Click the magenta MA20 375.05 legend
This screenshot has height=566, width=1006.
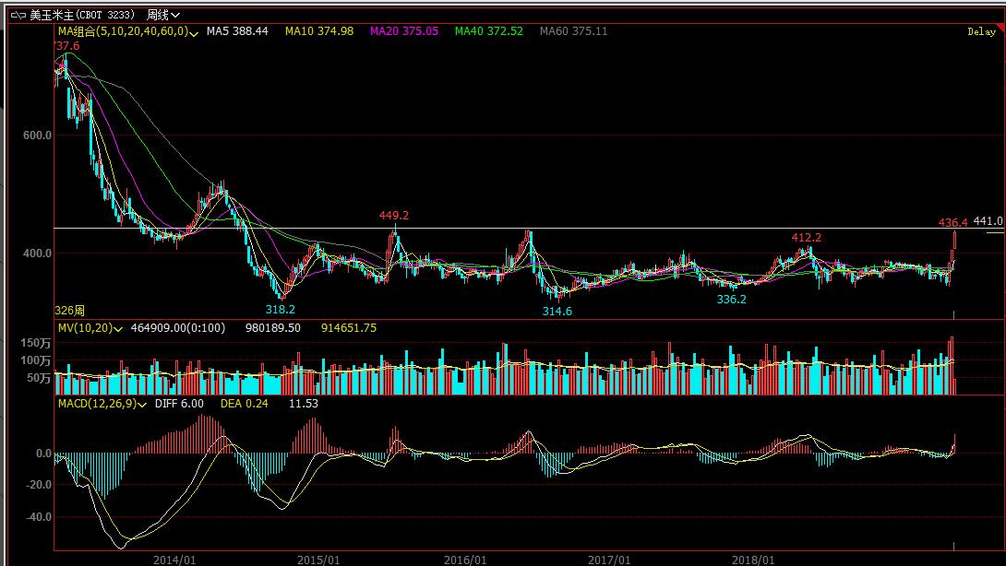[x=404, y=31]
